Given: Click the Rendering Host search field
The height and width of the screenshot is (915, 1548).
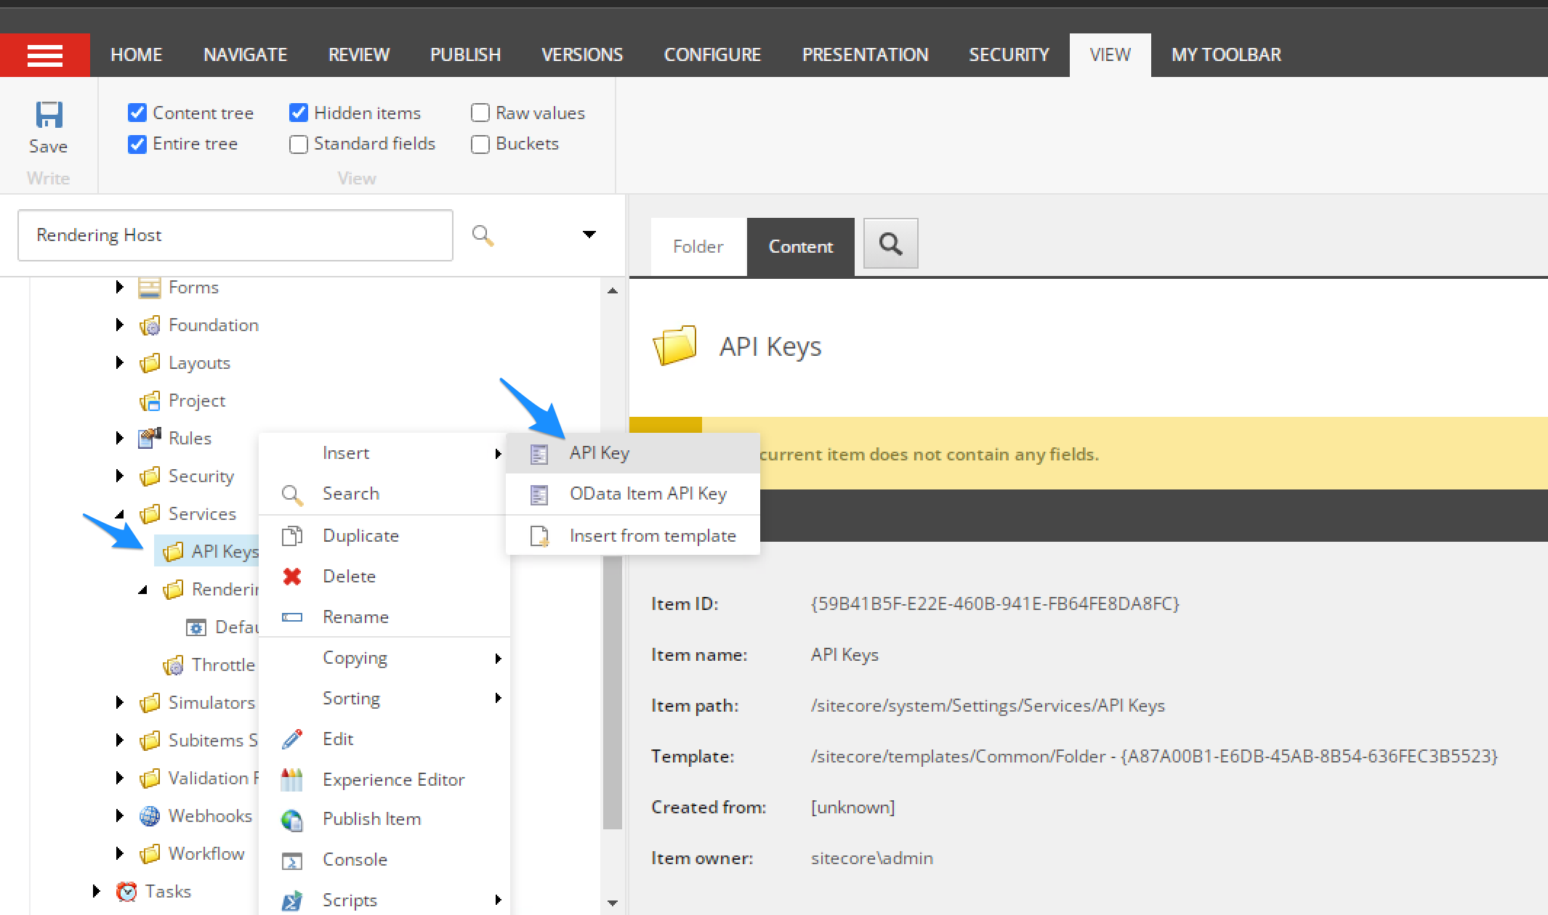Looking at the screenshot, I should [235, 235].
